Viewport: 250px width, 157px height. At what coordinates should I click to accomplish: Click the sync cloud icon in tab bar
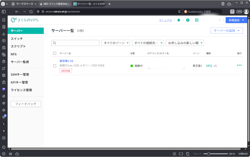[x=229, y=4]
